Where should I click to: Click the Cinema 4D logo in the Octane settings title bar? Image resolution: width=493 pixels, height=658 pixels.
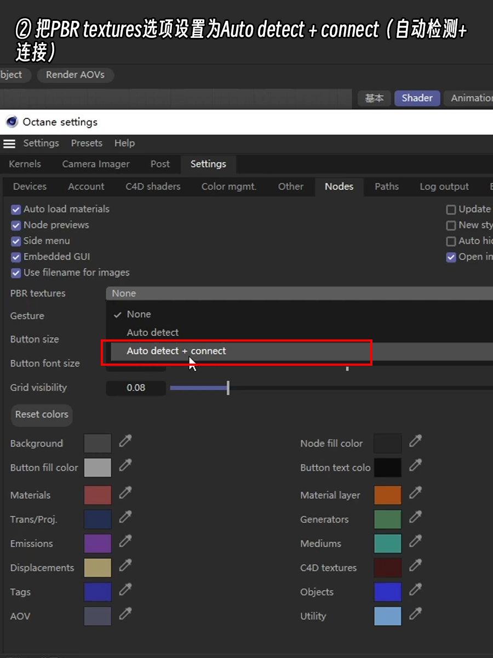click(x=12, y=122)
